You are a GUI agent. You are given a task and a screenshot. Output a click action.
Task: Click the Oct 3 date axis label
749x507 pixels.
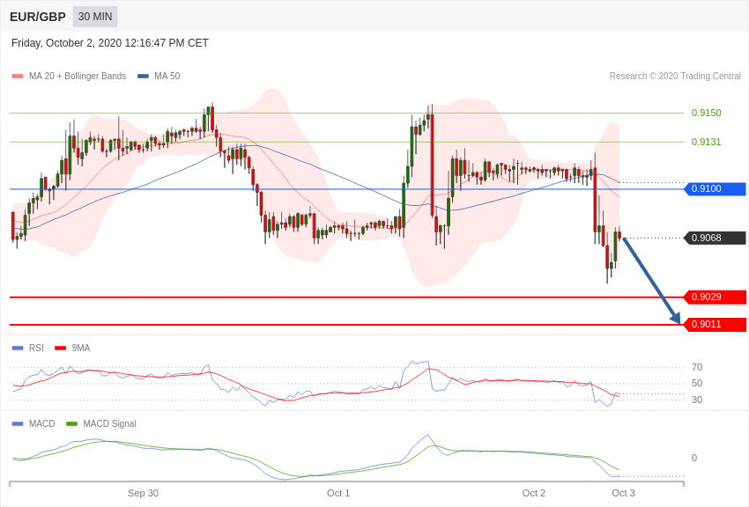pyautogui.click(x=623, y=493)
